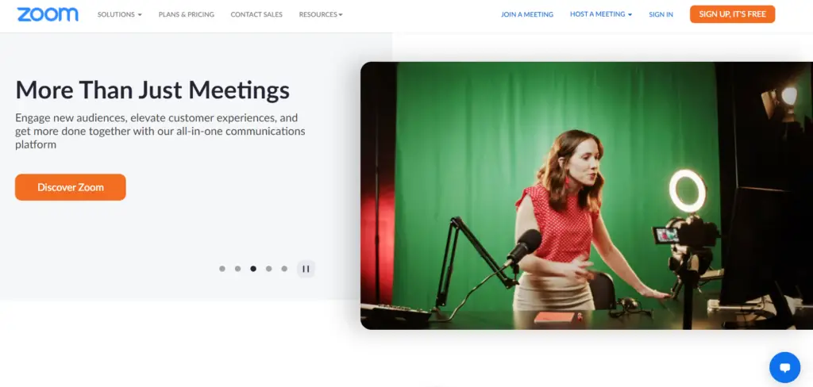The height and width of the screenshot is (387, 813).
Task: Expand the Resources dropdown menu
Action: (321, 14)
